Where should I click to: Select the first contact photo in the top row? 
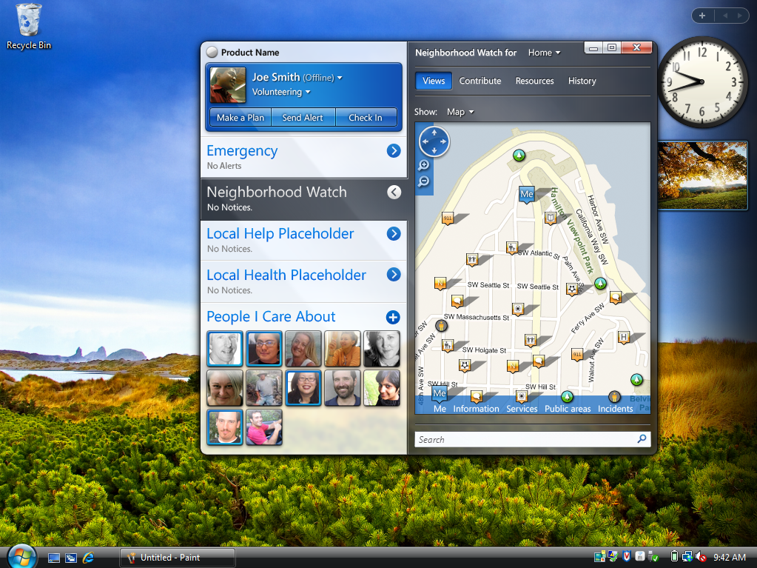pyautogui.click(x=225, y=349)
